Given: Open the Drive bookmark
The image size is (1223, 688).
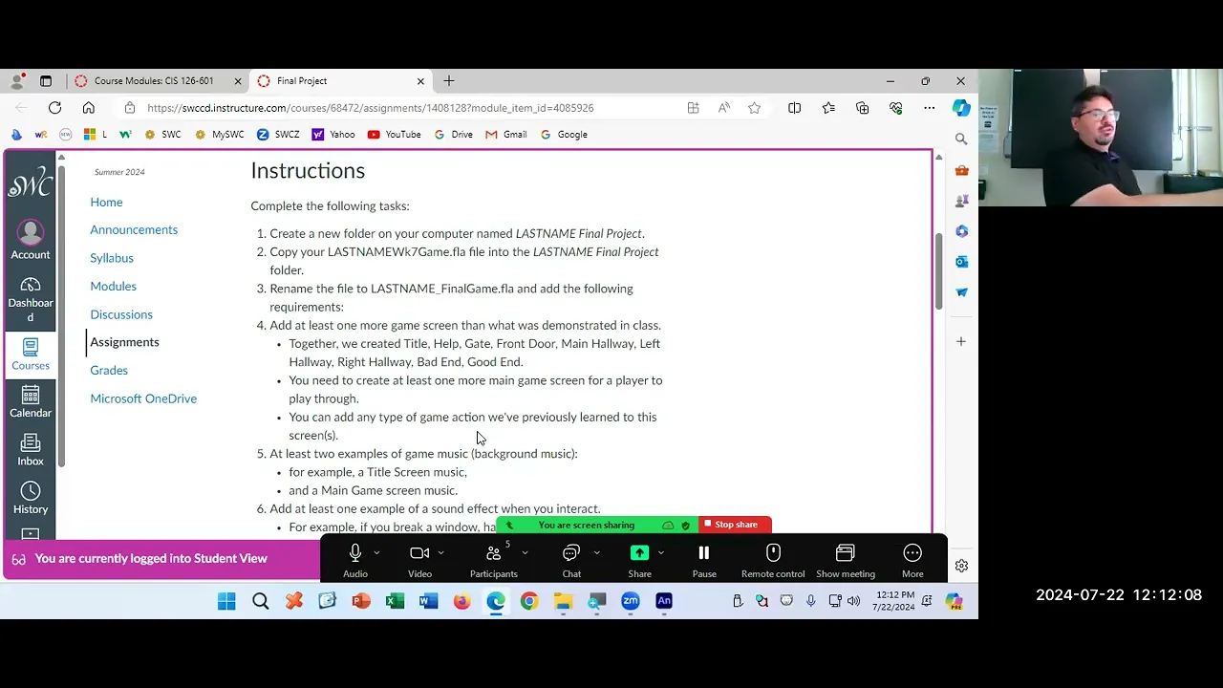Looking at the screenshot, I should 453,135.
